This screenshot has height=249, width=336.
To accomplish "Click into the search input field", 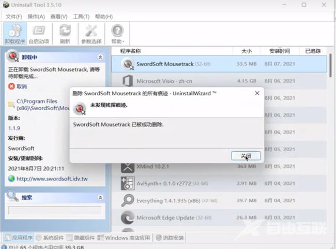I will coord(55,211).
